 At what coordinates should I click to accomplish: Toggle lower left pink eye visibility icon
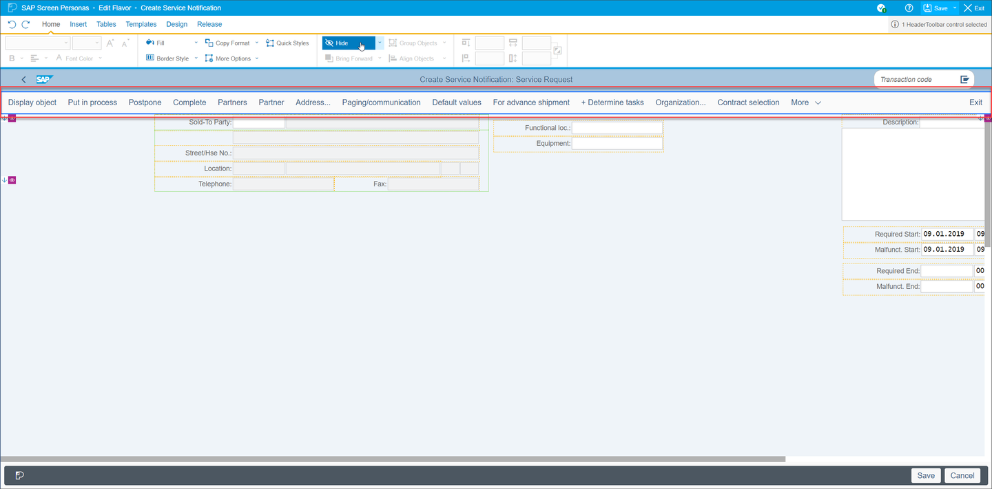pyautogui.click(x=12, y=180)
